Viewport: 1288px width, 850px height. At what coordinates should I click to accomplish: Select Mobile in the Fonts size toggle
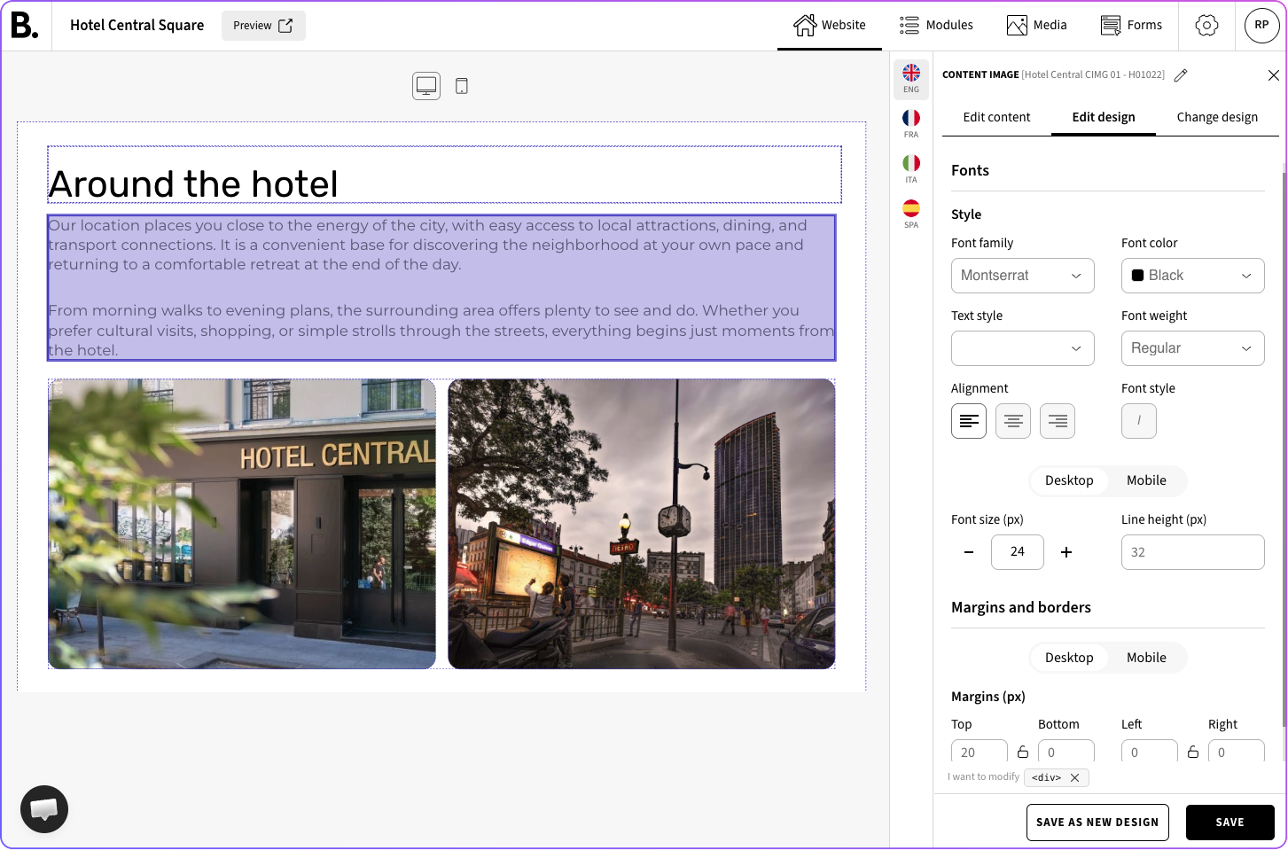tap(1146, 480)
